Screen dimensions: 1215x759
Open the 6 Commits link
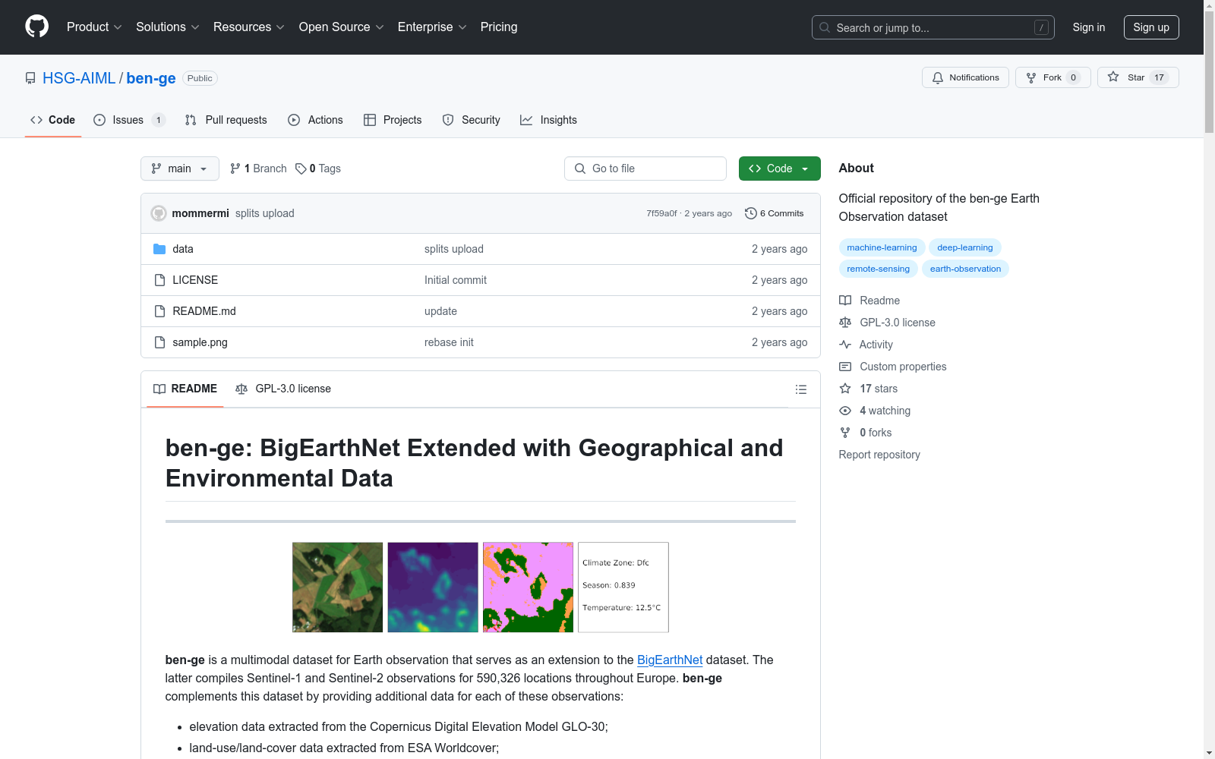pyautogui.click(x=775, y=213)
